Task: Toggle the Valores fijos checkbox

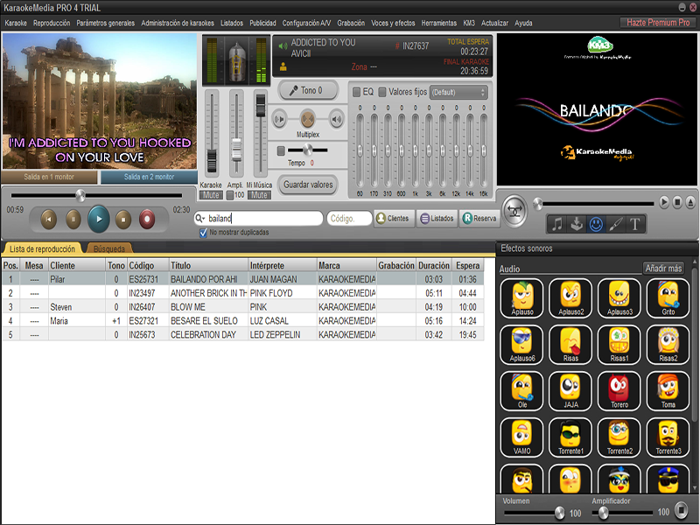Action: (382, 92)
